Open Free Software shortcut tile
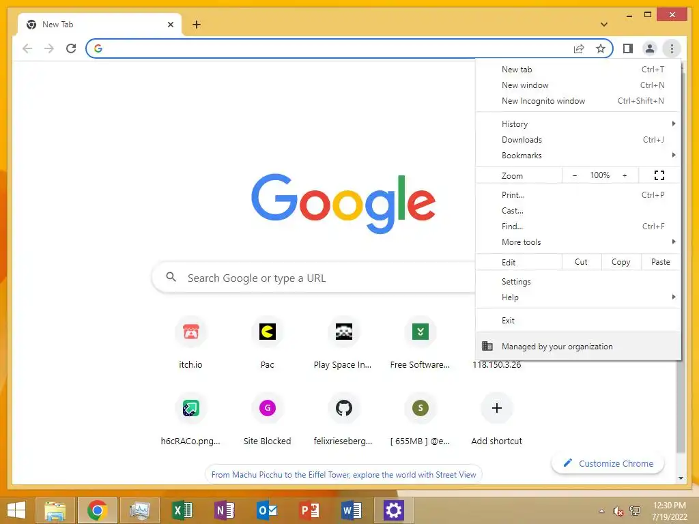Viewport: 699px width, 524px height. pyautogui.click(x=420, y=343)
